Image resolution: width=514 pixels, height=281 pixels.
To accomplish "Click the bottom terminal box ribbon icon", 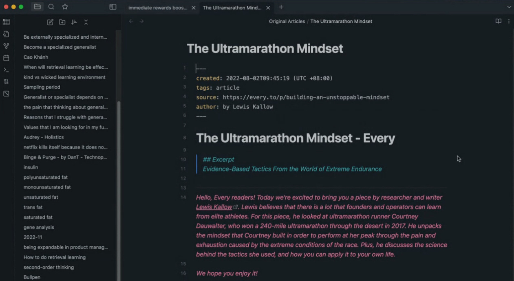I will pos(6,94).
